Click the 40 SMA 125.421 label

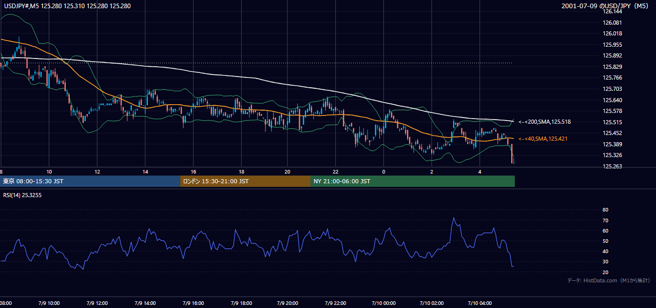click(x=543, y=139)
